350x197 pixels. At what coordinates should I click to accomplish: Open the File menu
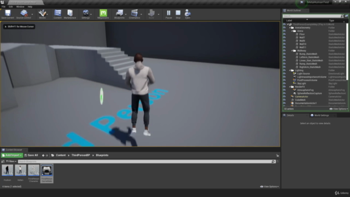[4, 7]
